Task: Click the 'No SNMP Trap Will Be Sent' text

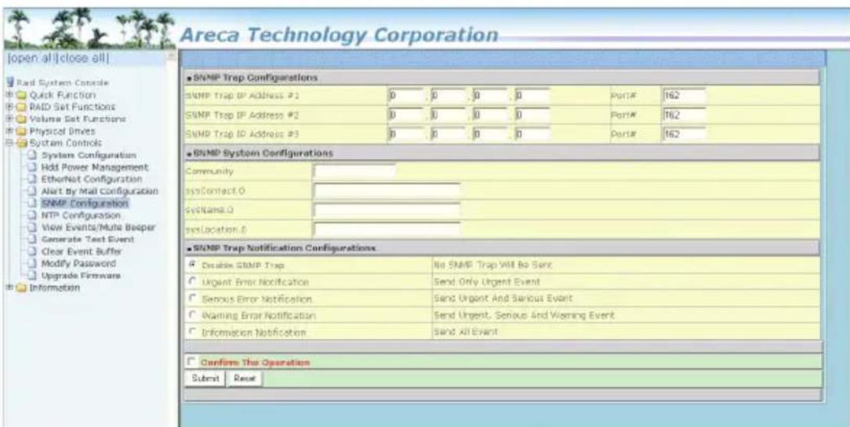Action: click(x=492, y=265)
